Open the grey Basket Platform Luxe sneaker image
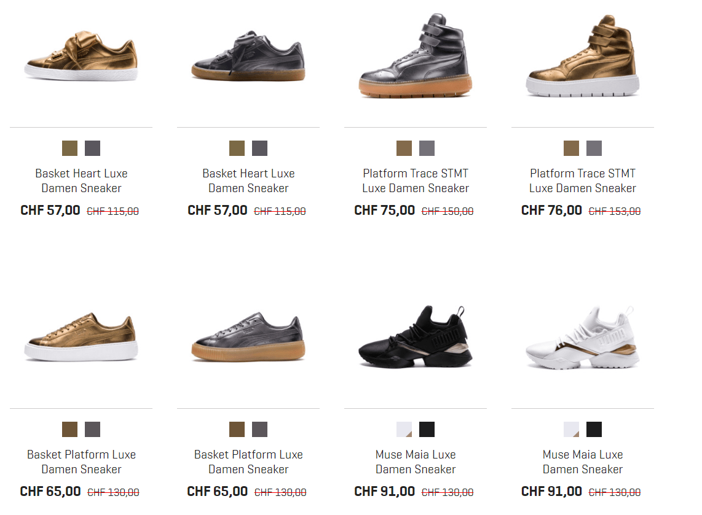This screenshot has height=515, width=702. coord(248,337)
